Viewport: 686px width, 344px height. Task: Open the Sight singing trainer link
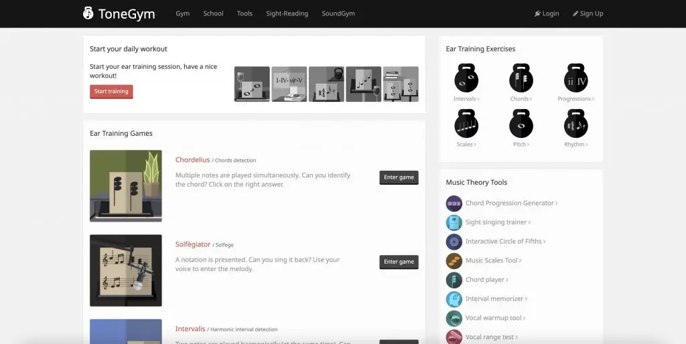coord(498,222)
